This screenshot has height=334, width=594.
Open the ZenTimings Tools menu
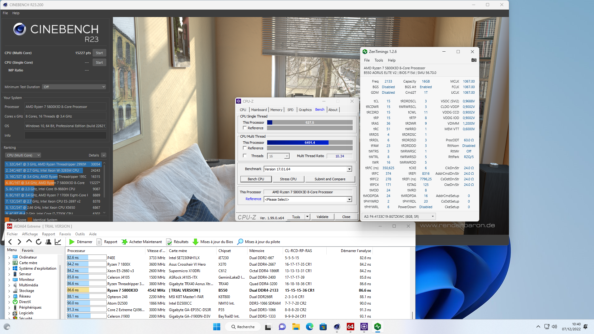point(379,60)
